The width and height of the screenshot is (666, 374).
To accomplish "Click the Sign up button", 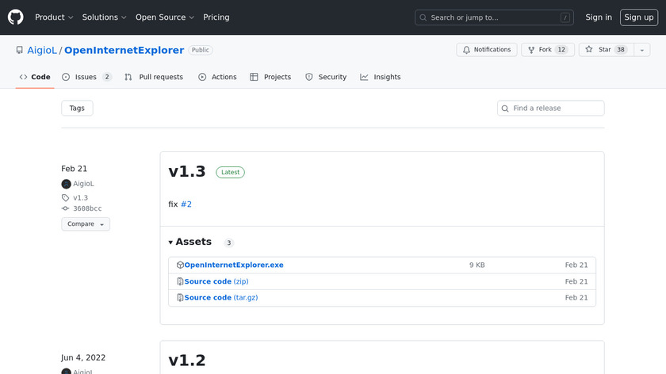I will coord(638,17).
